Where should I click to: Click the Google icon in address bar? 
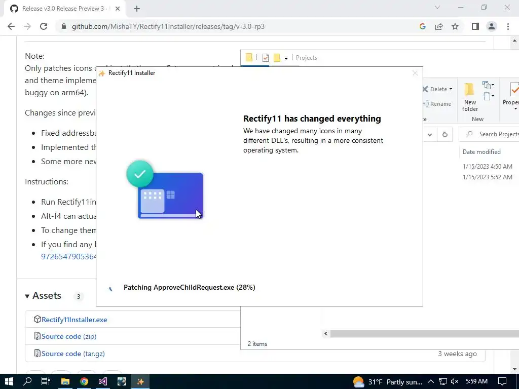pyautogui.click(x=422, y=26)
